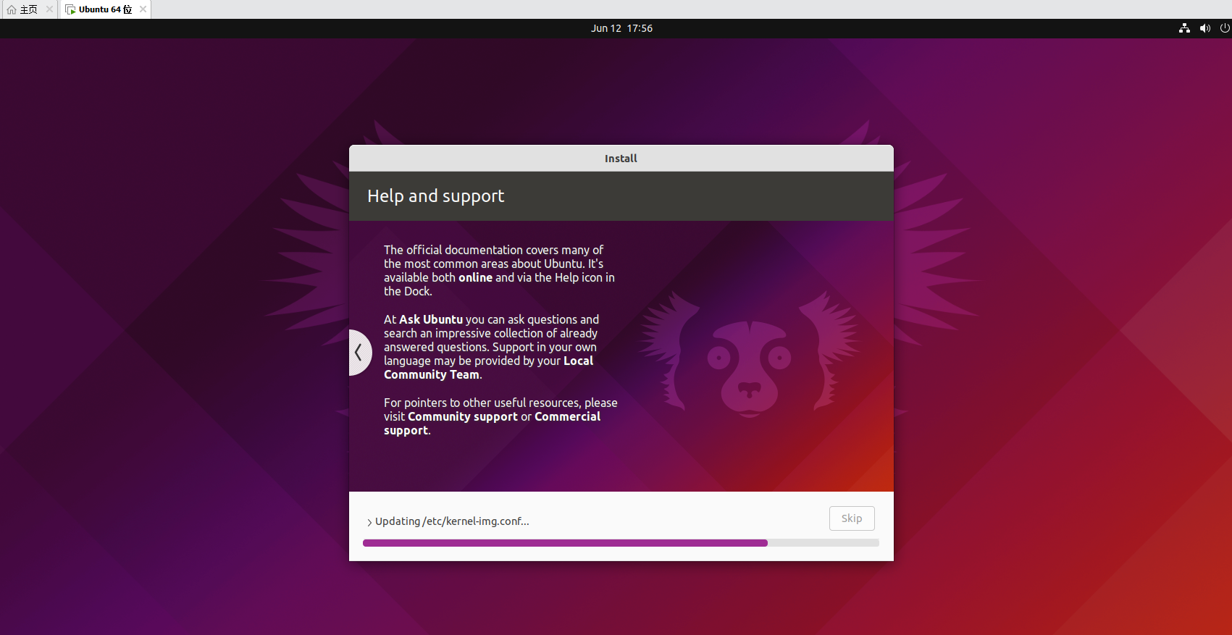Select the Ubuntu 64 位 tab
The height and width of the screenshot is (635, 1232).
pos(105,9)
